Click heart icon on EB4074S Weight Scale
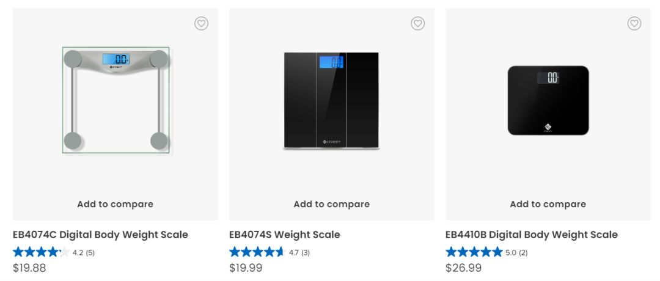Viewport: 660px width, 281px height. 417,23
